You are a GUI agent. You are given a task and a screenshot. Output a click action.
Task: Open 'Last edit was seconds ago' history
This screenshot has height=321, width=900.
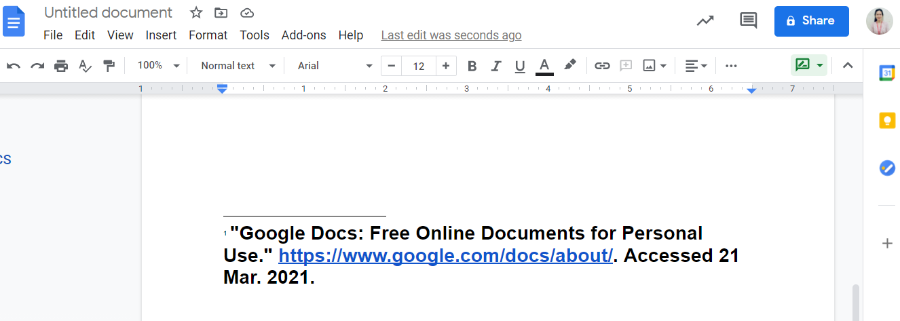pyautogui.click(x=451, y=35)
